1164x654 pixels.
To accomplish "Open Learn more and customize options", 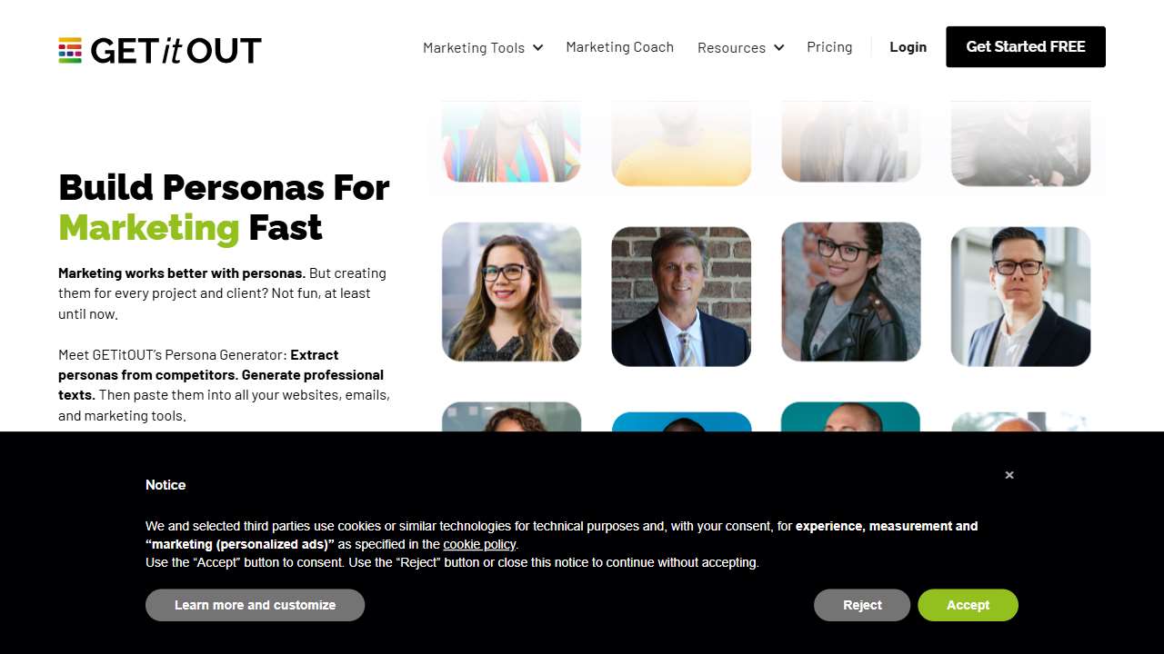I will (x=255, y=605).
